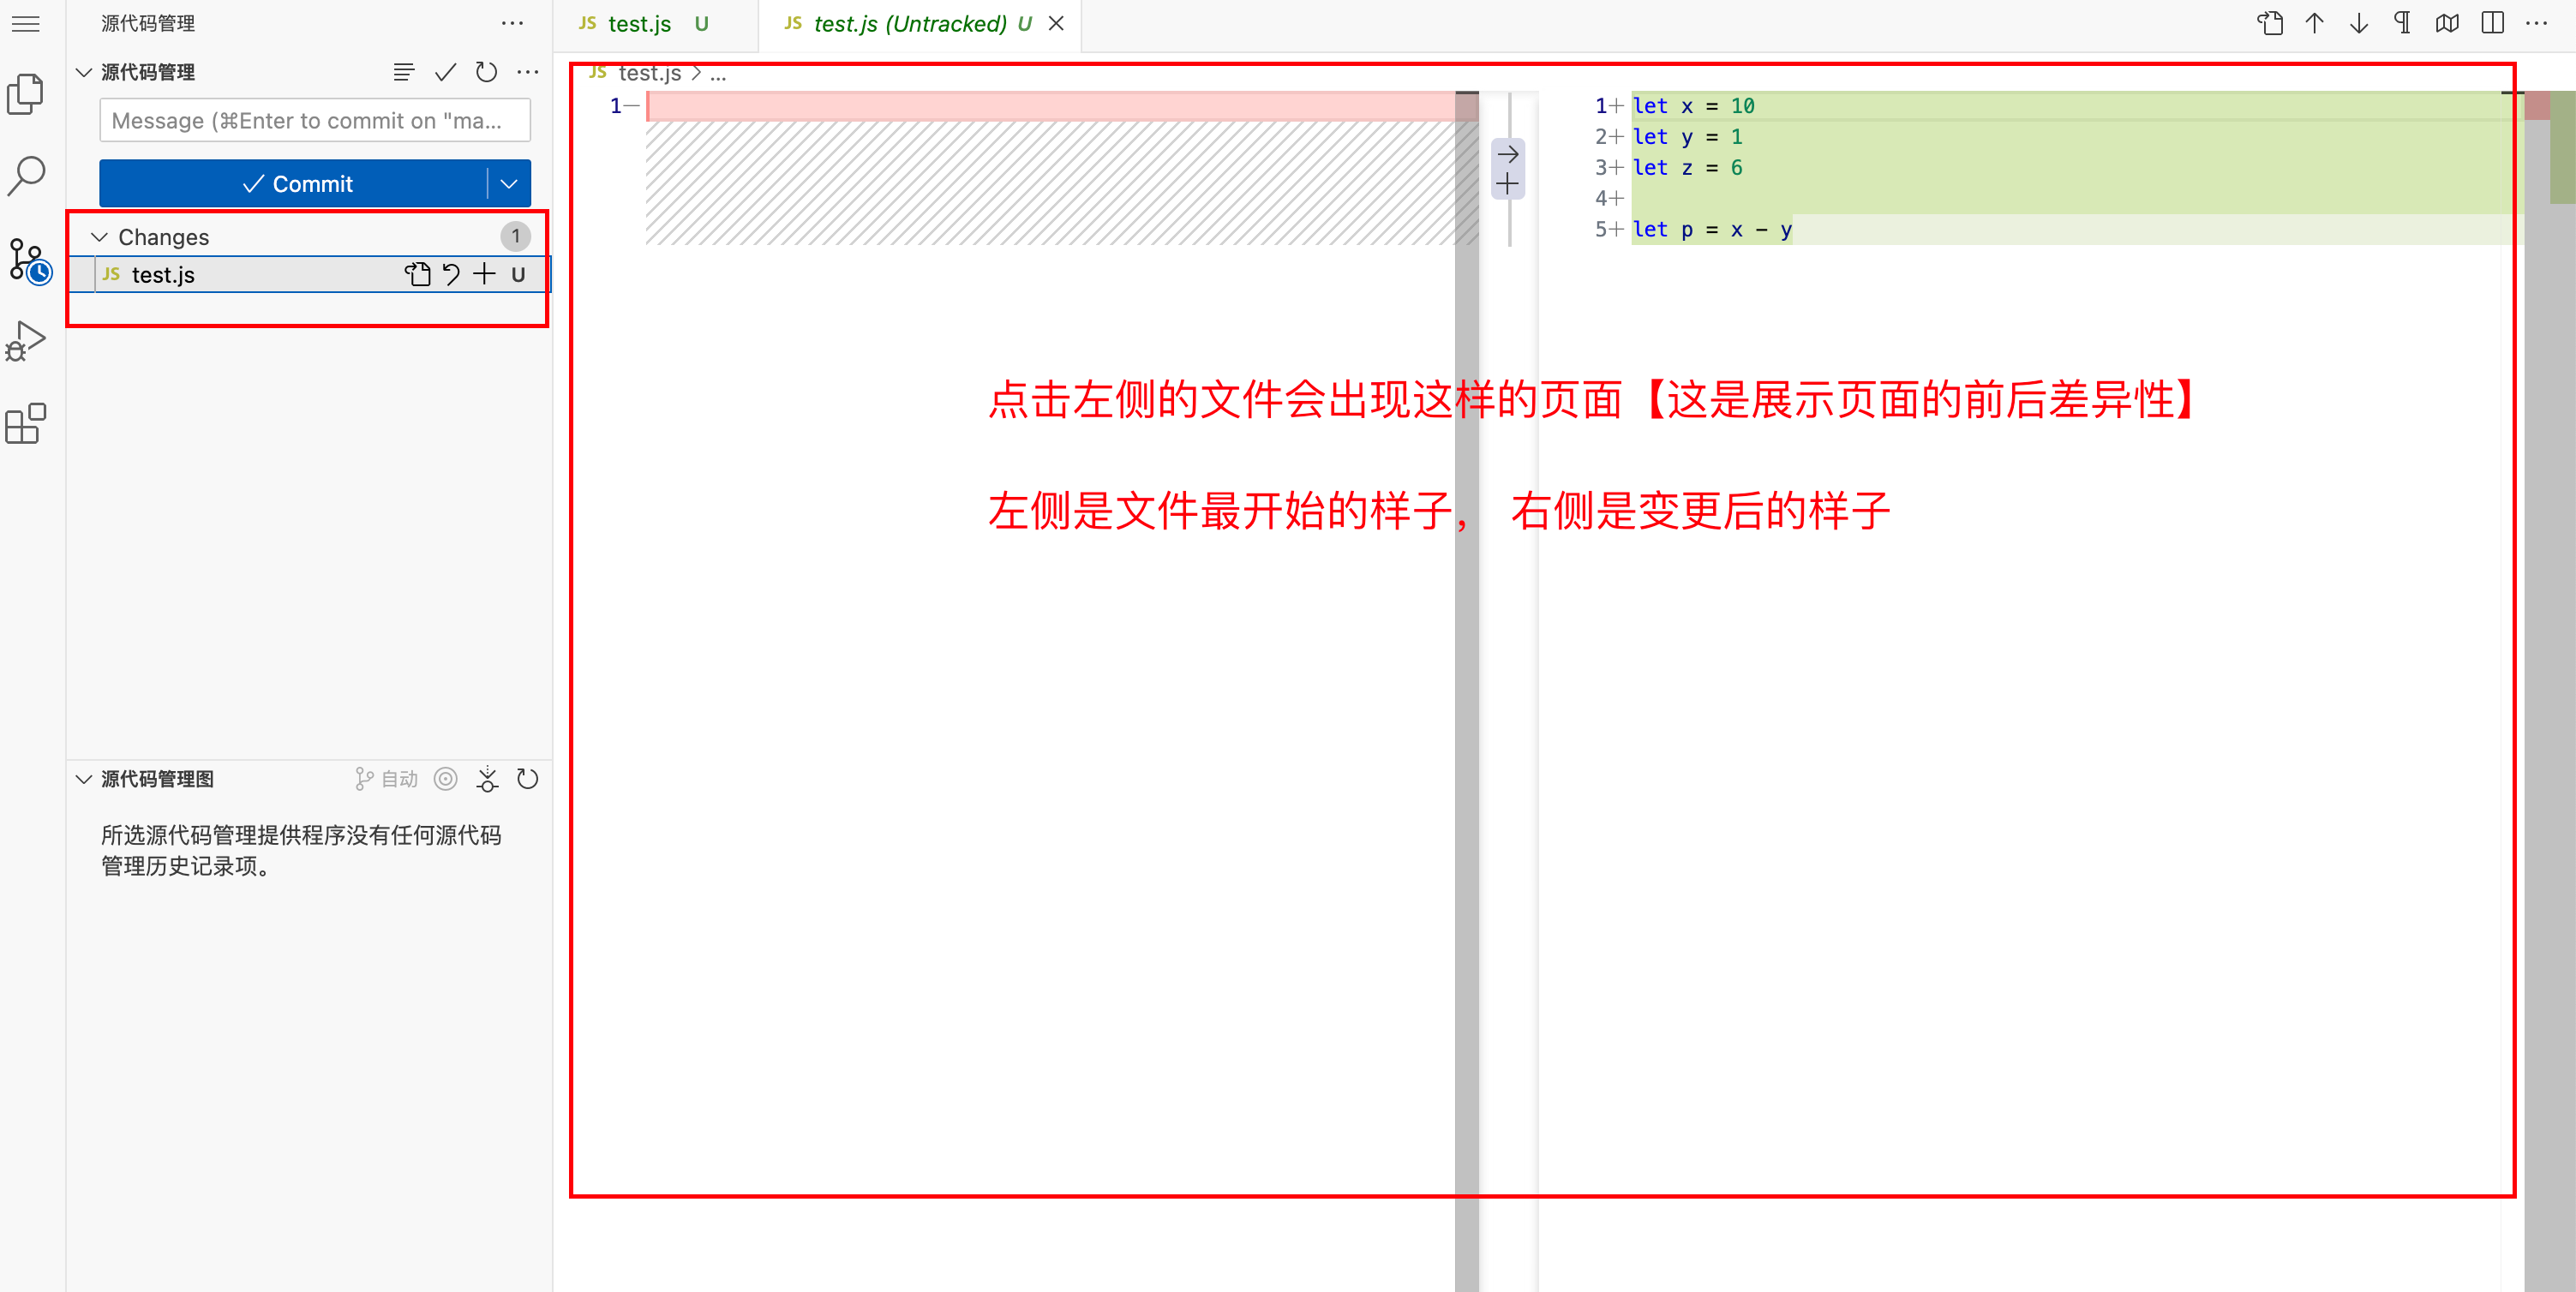The image size is (2576, 1292).
Task: Stage changes for test.js with plus icon
Action: coord(484,274)
